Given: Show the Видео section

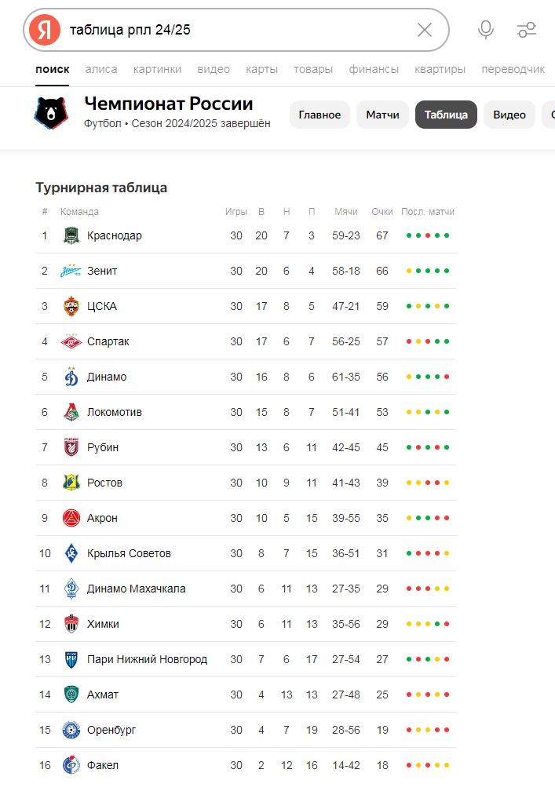Looking at the screenshot, I should [x=509, y=115].
